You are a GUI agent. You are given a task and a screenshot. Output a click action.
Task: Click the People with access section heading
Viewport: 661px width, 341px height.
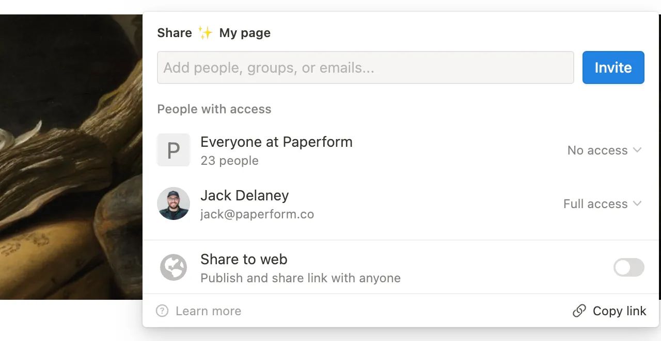click(214, 109)
